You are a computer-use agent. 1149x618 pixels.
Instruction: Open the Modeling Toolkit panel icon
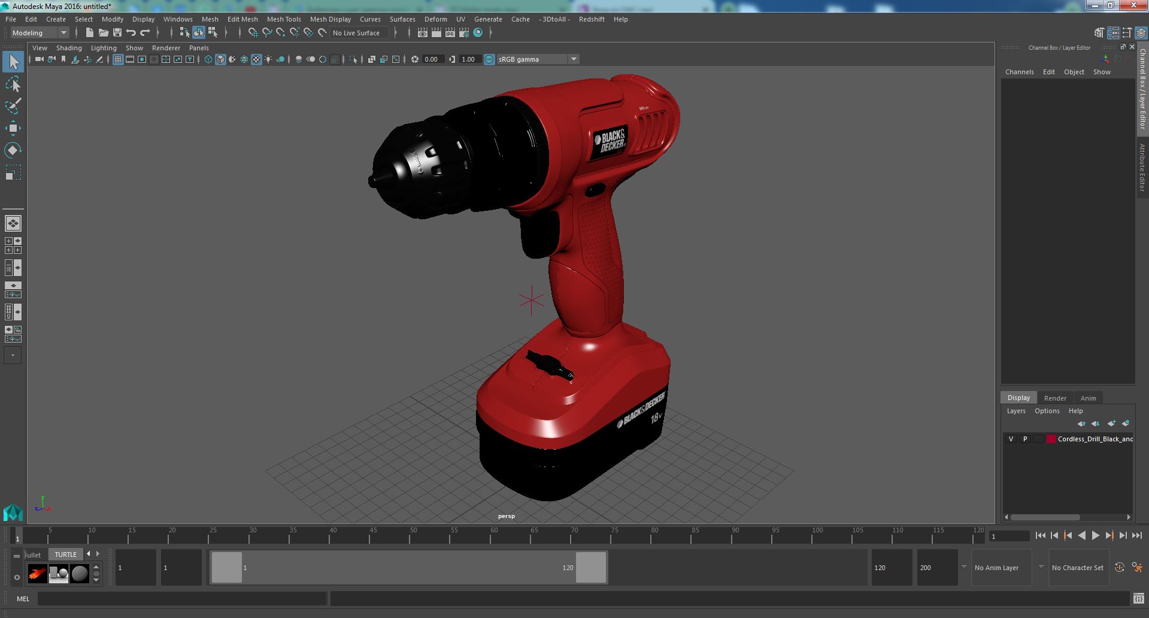(1099, 33)
